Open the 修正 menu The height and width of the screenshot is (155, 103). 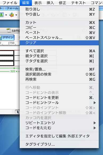coord(63,3)
